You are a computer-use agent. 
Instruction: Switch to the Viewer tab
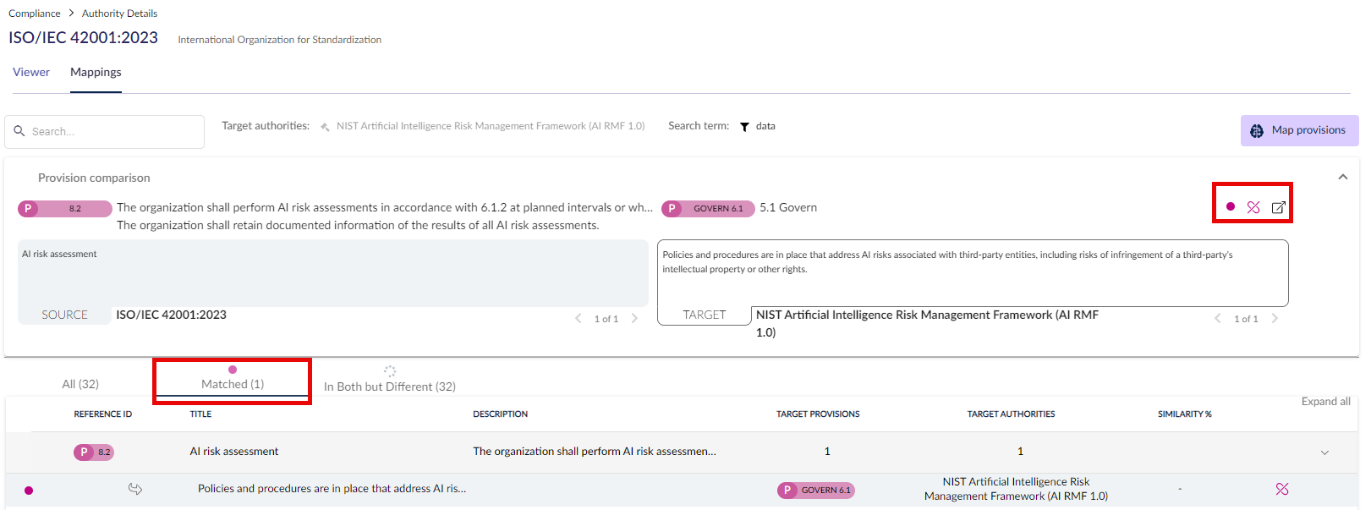click(x=31, y=72)
